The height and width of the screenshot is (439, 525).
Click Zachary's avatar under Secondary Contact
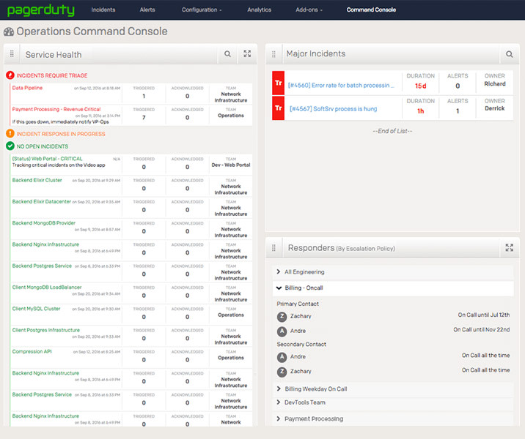tap(282, 372)
